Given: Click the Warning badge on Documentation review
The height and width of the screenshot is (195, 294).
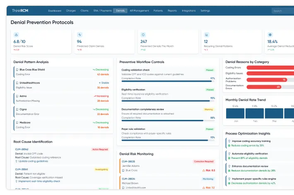Looking at the screenshot, I should 209,110.
